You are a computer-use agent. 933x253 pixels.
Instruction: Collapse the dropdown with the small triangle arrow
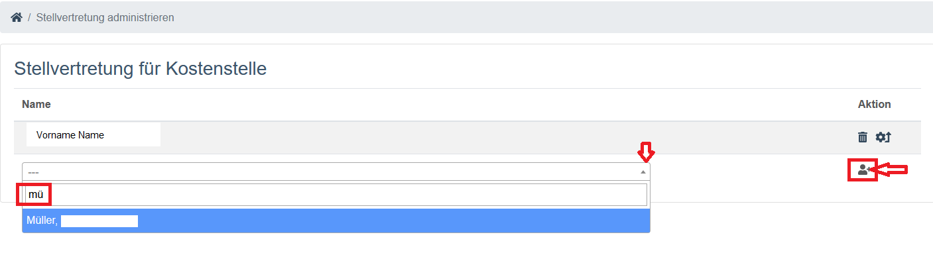[x=643, y=172]
